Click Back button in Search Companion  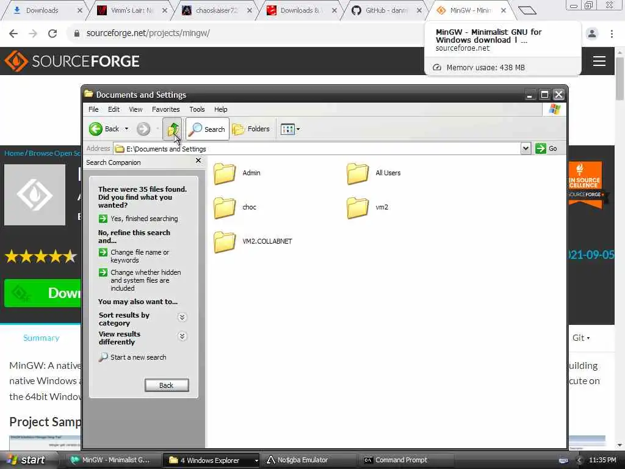click(167, 385)
